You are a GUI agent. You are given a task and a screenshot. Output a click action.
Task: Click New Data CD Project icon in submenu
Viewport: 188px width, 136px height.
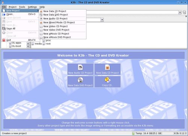pos(41,11)
